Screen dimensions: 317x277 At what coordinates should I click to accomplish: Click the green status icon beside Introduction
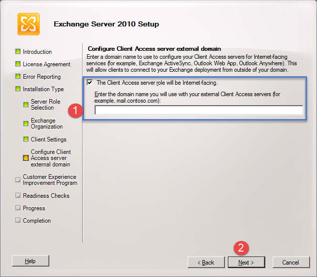(x=18, y=51)
